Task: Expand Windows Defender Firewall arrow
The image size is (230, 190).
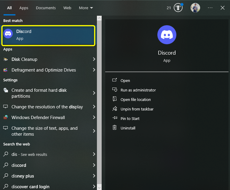Action: click(x=94, y=117)
